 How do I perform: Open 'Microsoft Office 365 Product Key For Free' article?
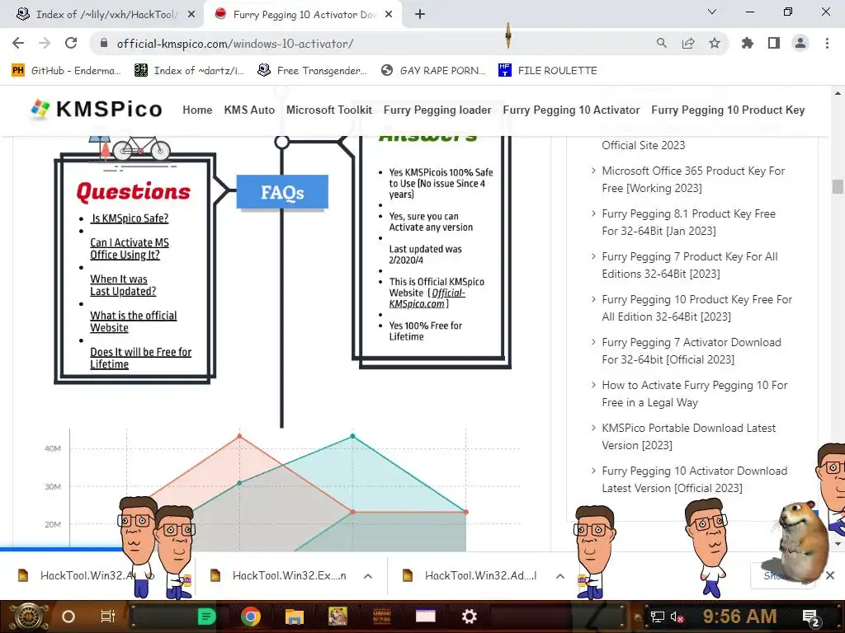693,179
